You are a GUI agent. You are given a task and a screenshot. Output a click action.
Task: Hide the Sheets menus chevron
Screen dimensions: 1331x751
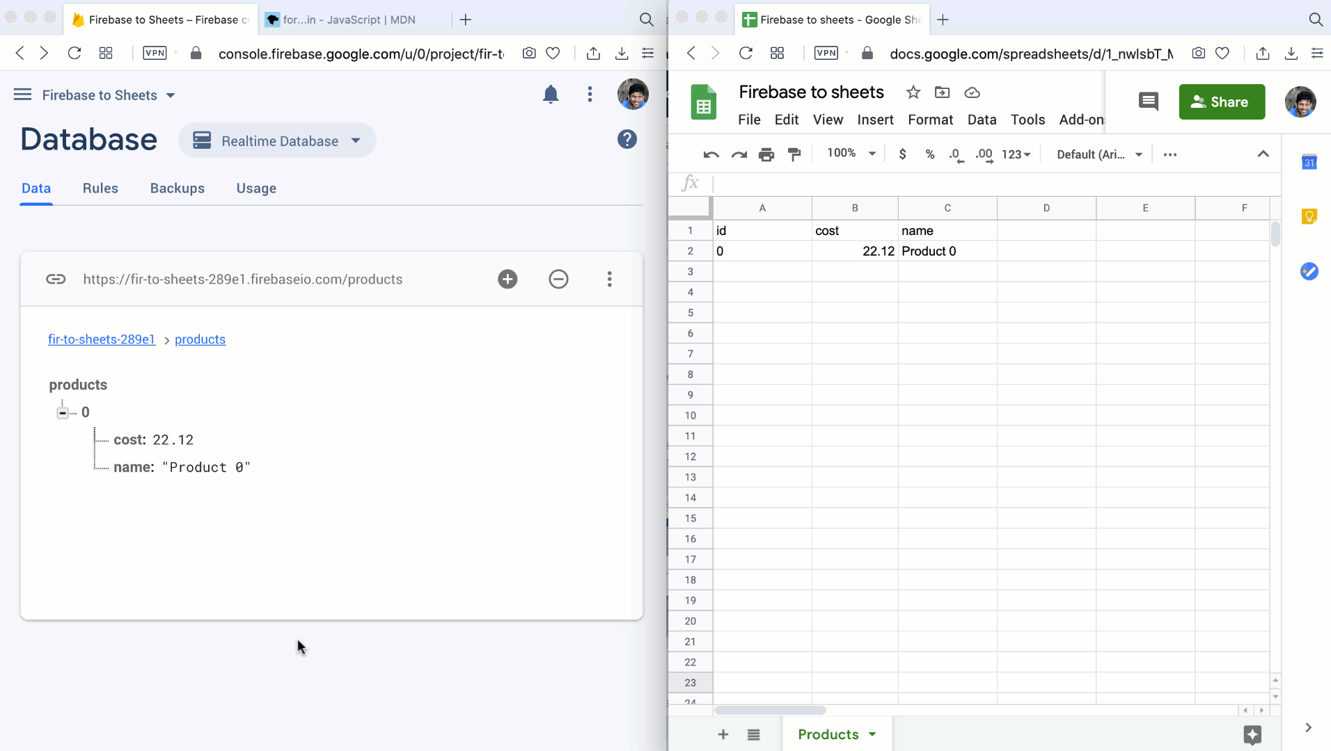point(1263,154)
